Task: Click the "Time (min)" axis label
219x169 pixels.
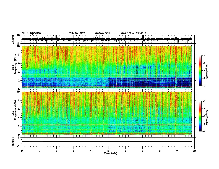Action: [111, 153]
